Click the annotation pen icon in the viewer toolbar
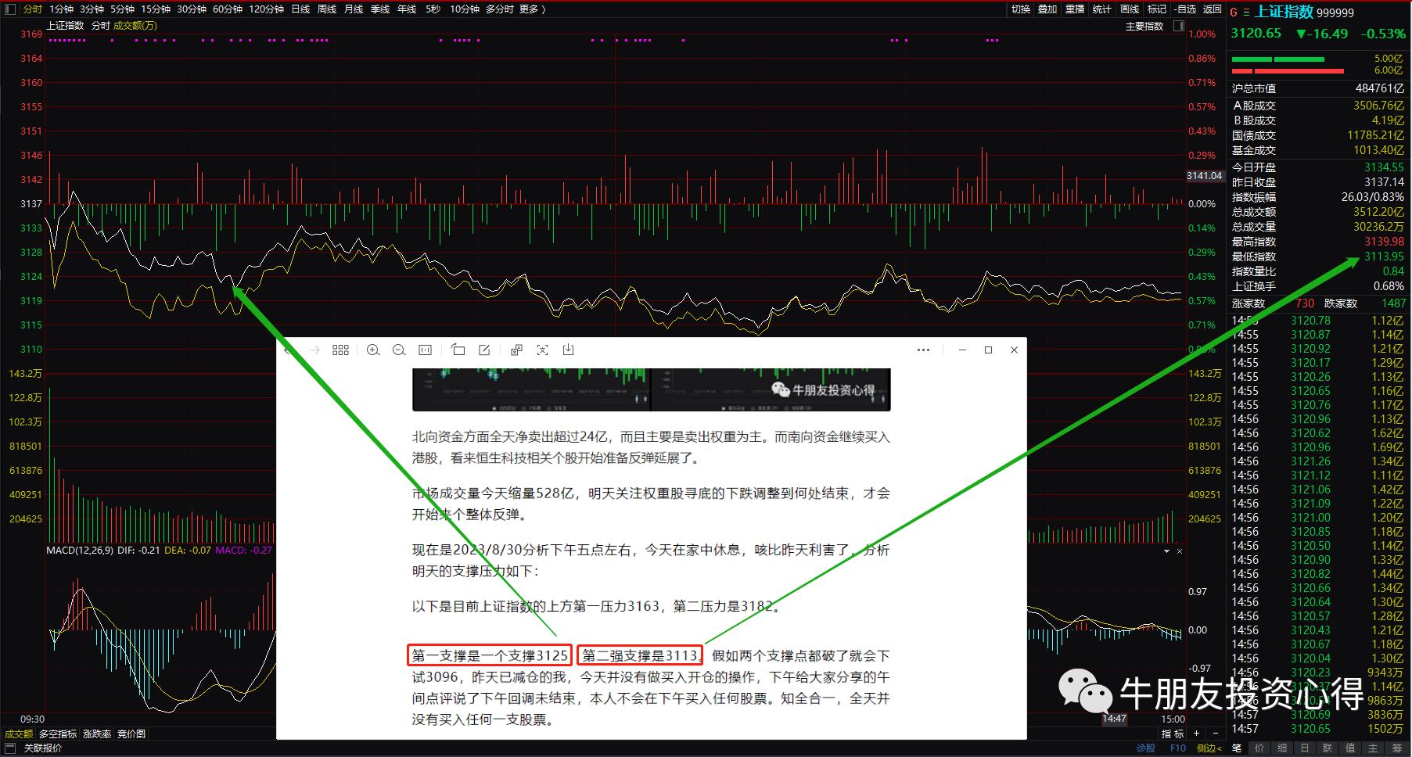Viewport: 1412px width, 757px height. [484, 350]
